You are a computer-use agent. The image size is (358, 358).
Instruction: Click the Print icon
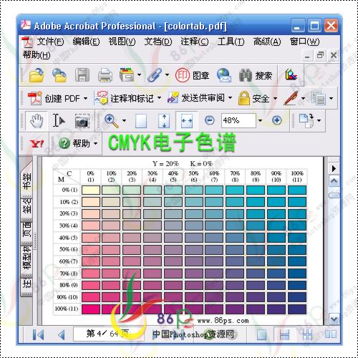105,75
